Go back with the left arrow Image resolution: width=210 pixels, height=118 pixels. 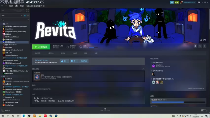coord(2,6)
